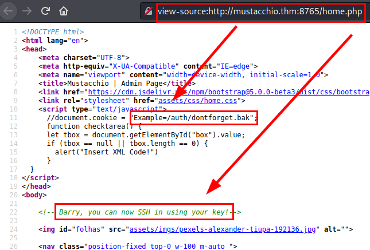Click the opening <head> tag
This screenshot has height=250, width=370.
(x=34, y=49)
